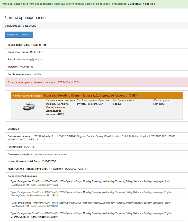Click the VAT/НДС row
The height and width of the screenshot is (222, 188).
[x=96, y=129]
